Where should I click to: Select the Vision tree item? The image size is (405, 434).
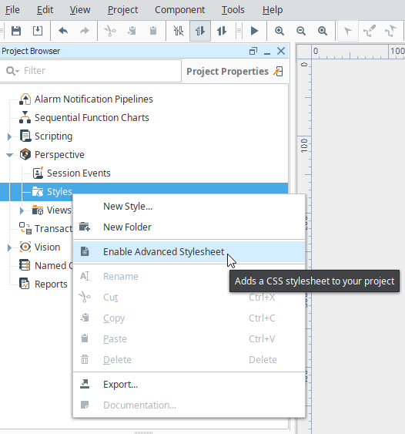click(47, 247)
